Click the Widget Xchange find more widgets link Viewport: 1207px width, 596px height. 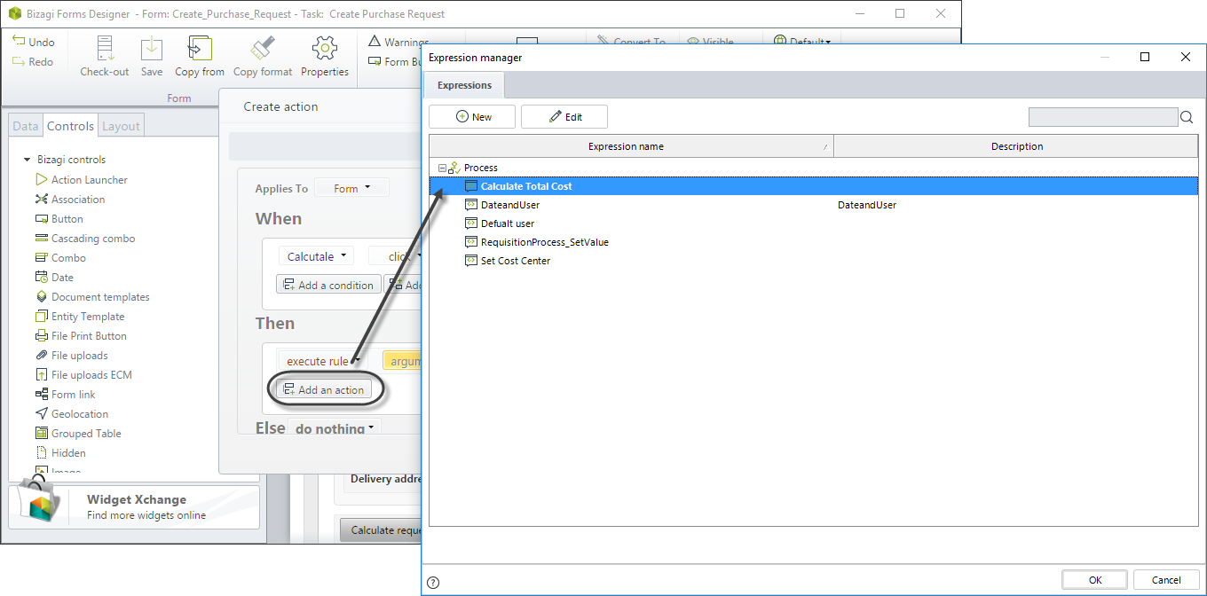[146, 515]
